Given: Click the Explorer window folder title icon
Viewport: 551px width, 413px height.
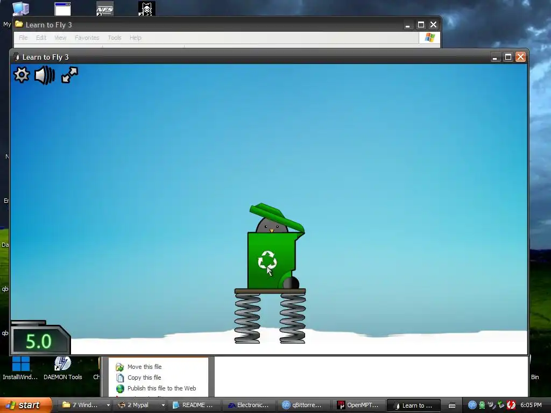Looking at the screenshot, I should pos(19,24).
